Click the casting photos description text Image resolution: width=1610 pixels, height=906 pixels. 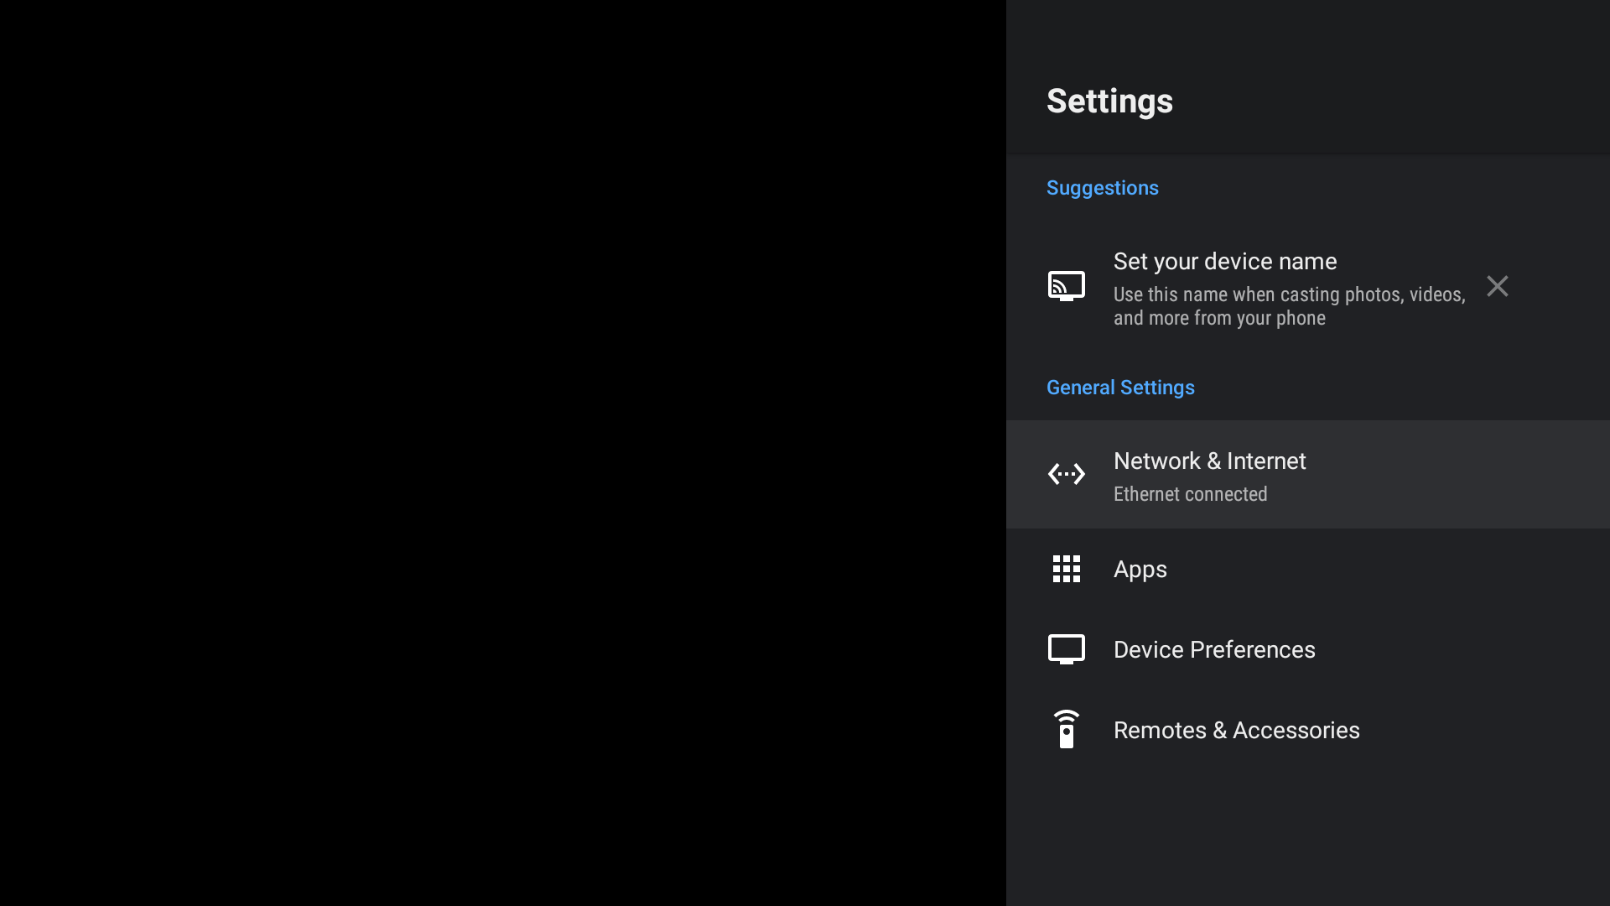1289,306
